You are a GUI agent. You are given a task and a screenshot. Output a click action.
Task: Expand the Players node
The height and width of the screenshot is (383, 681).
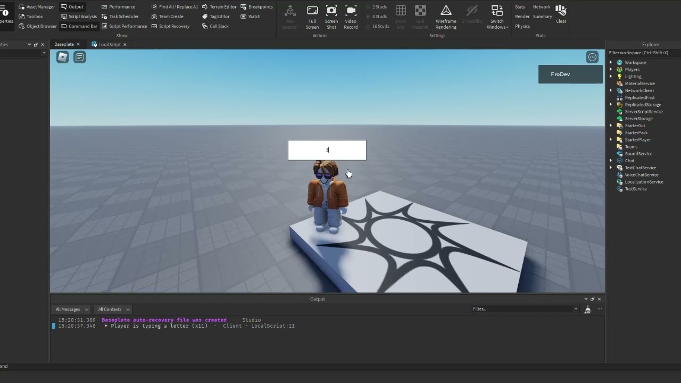coord(611,70)
